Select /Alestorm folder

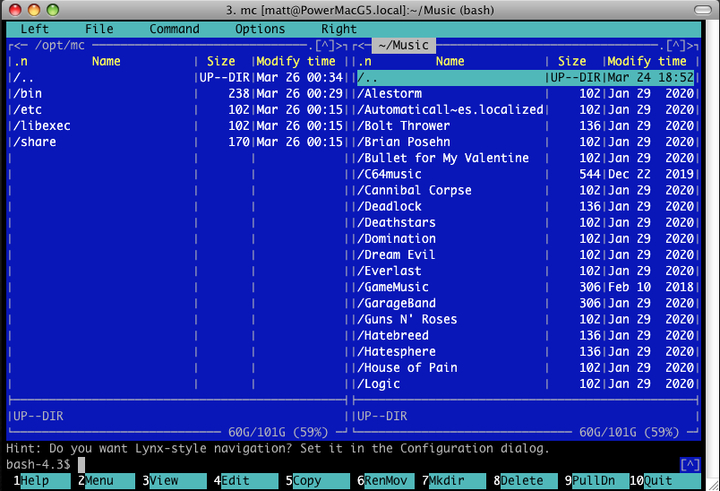tap(526, 94)
